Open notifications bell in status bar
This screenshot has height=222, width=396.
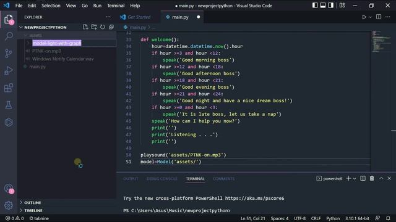pos(388,218)
